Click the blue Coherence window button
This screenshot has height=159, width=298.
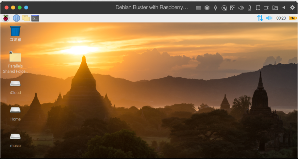(x=26, y=8)
